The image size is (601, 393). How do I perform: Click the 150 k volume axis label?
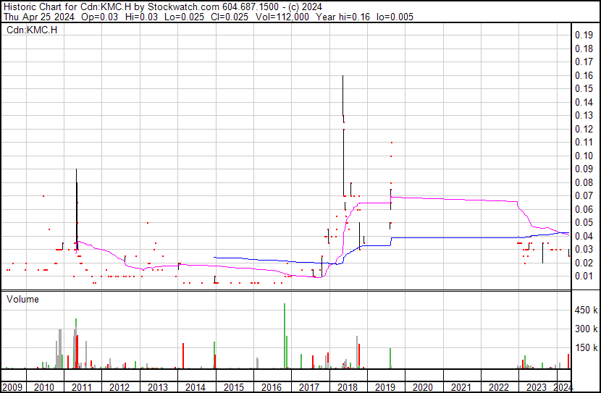(x=586, y=347)
